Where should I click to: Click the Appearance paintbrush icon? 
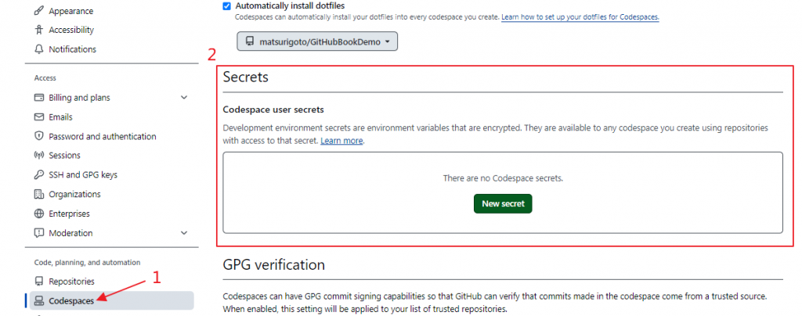(x=39, y=11)
